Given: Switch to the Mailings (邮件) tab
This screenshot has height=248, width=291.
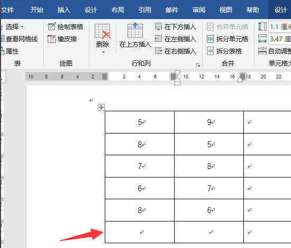Looking at the screenshot, I should click(172, 10).
